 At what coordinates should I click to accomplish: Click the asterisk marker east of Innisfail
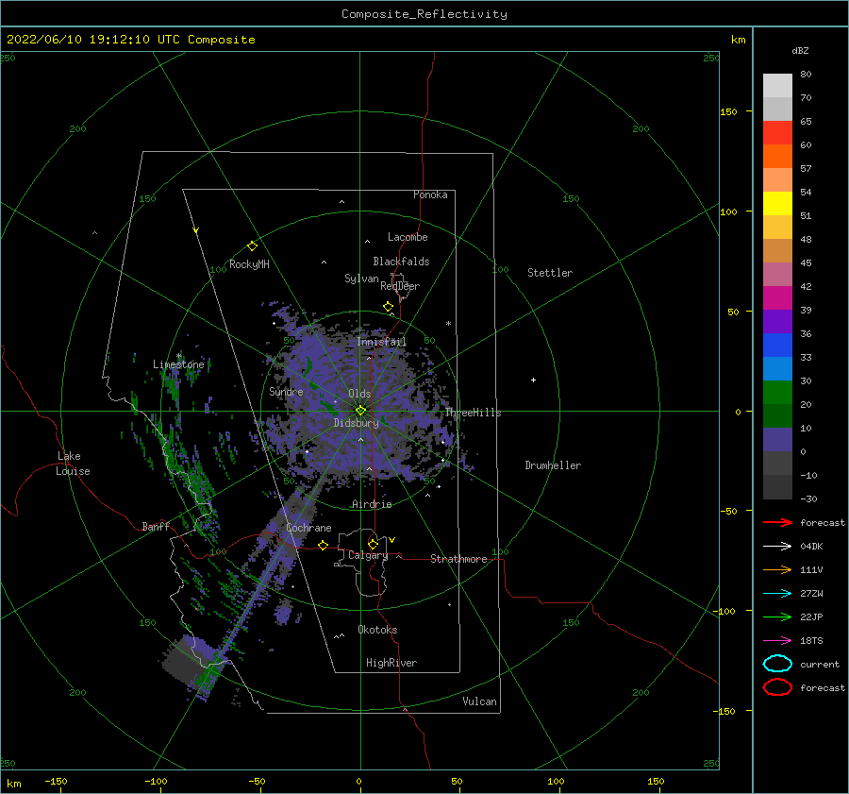point(448,324)
